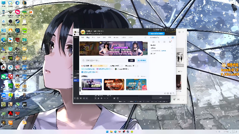239x134 pixels.
Task: Remove the first white search-history tag
Action: (x=122, y=66)
